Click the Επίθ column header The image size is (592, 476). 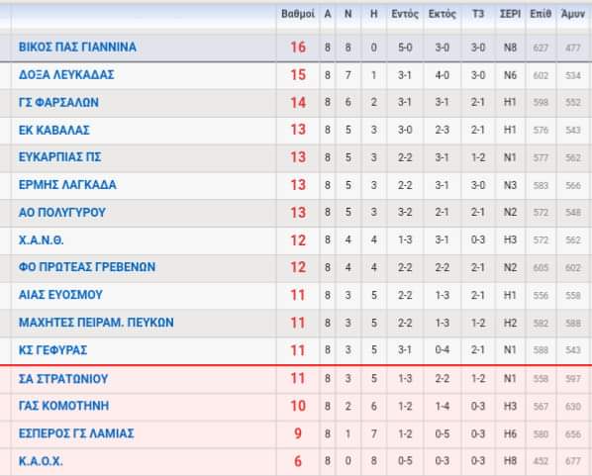click(x=541, y=14)
